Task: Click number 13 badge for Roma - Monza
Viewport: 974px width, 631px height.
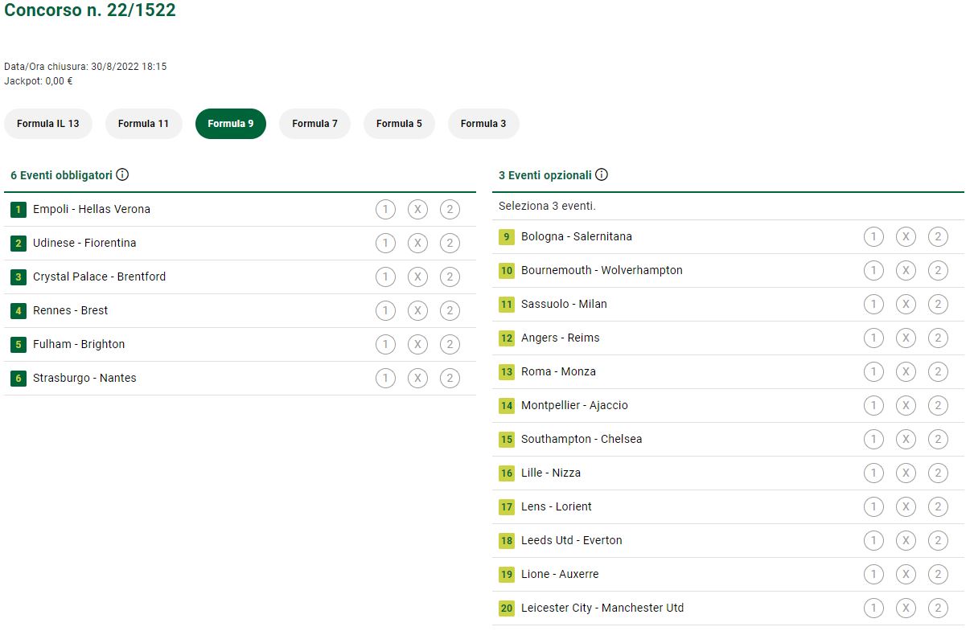Action: pyautogui.click(x=506, y=372)
